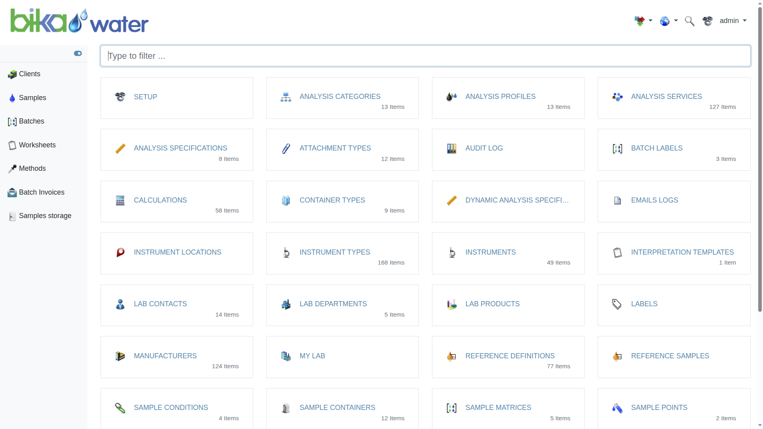
Task: Toggle the sidebar collapse switch
Action: pyautogui.click(x=78, y=54)
